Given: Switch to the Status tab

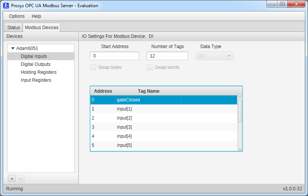Looking at the screenshot, I should pyautogui.click(x=14, y=27).
